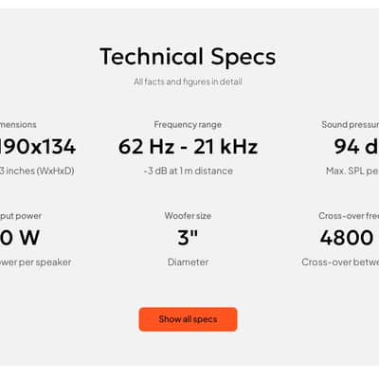This screenshot has height=379, width=379.
Task: Click the output power label
Action: (21, 216)
